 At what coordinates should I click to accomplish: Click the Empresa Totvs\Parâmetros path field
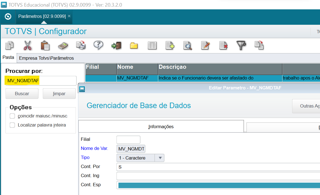click(168, 58)
